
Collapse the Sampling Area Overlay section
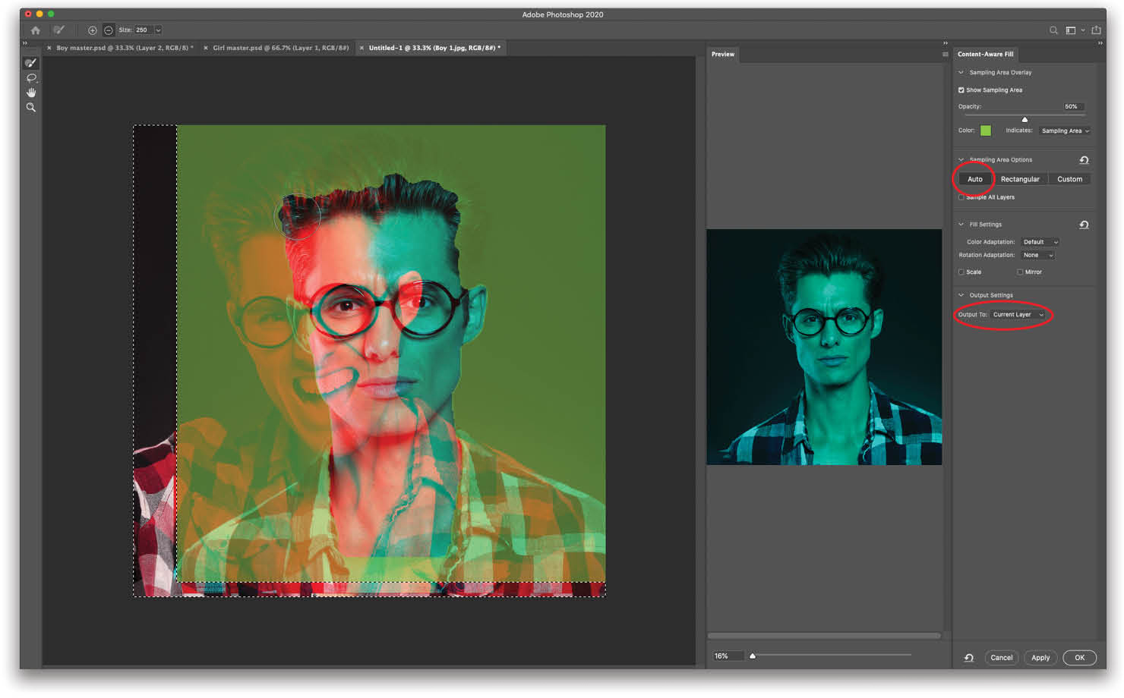960,72
